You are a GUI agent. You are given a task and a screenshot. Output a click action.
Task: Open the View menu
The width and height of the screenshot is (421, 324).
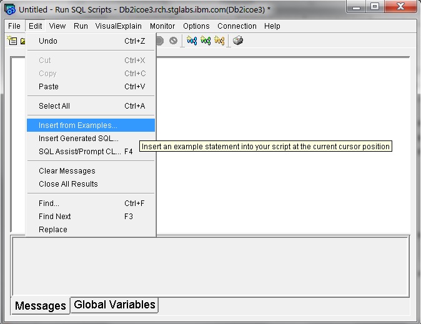[57, 26]
